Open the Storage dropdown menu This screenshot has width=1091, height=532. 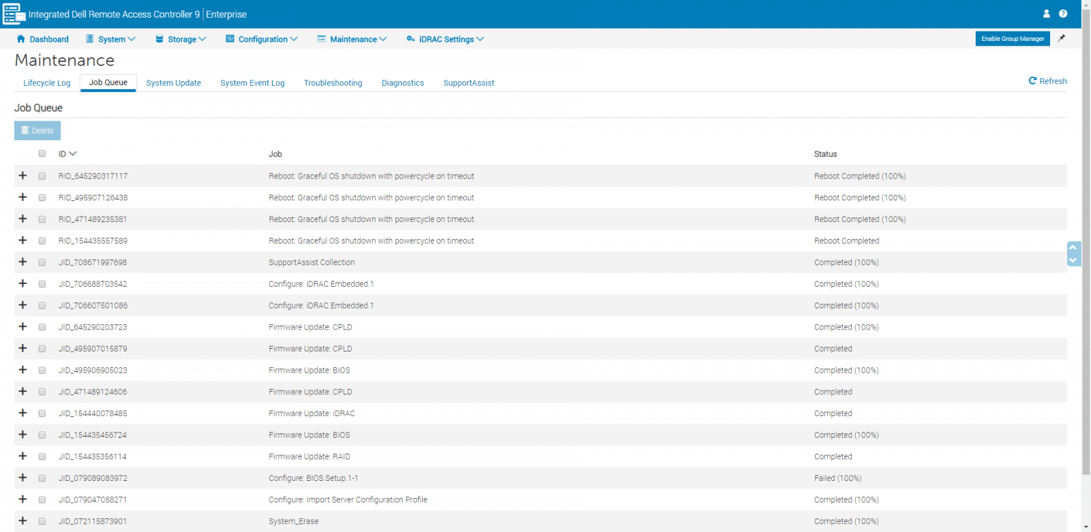pyautogui.click(x=181, y=39)
